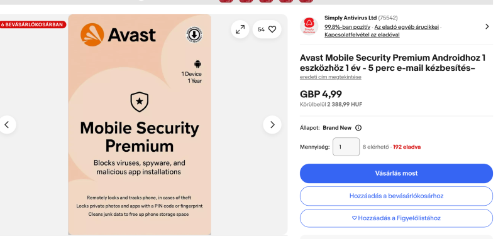The height and width of the screenshot is (239, 503).
Task: Add item to favorites with heart icon
Action: pos(267,29)
